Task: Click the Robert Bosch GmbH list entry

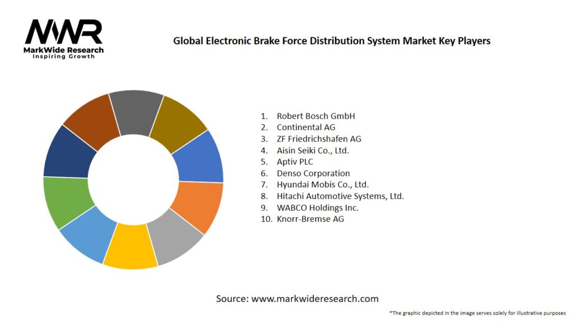Action: (x=316, y=116)
